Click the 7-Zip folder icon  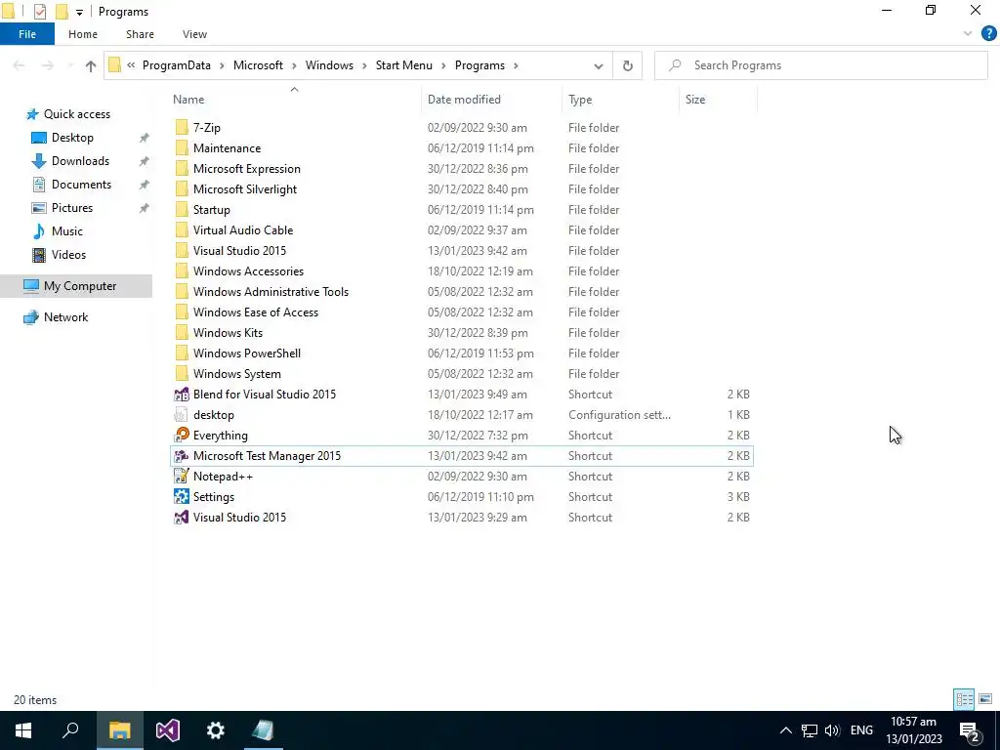(182, 128)
